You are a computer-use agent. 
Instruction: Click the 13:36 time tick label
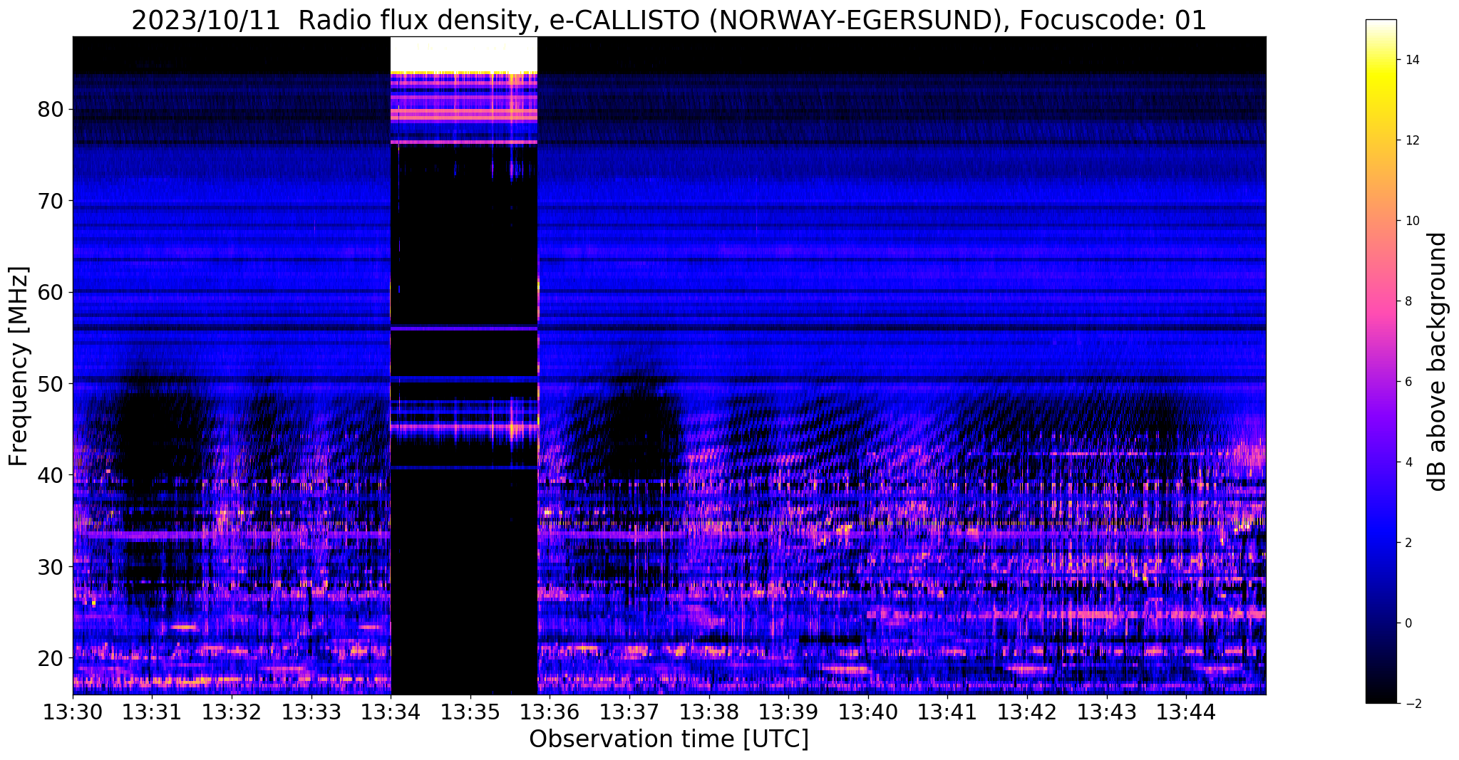(x=550, y=712)
